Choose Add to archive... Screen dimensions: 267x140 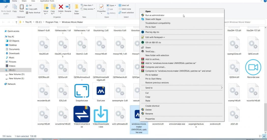[x=182, y=59]
